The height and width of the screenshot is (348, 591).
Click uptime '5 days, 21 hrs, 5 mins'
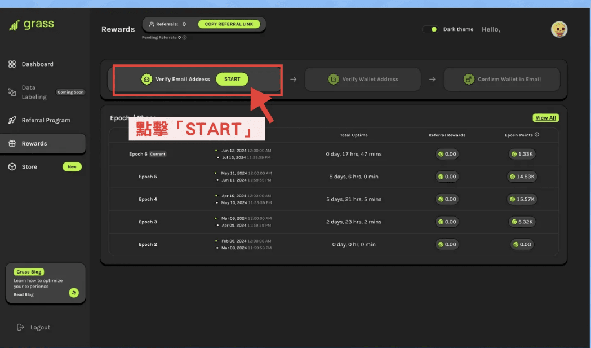tap(354, 199)
